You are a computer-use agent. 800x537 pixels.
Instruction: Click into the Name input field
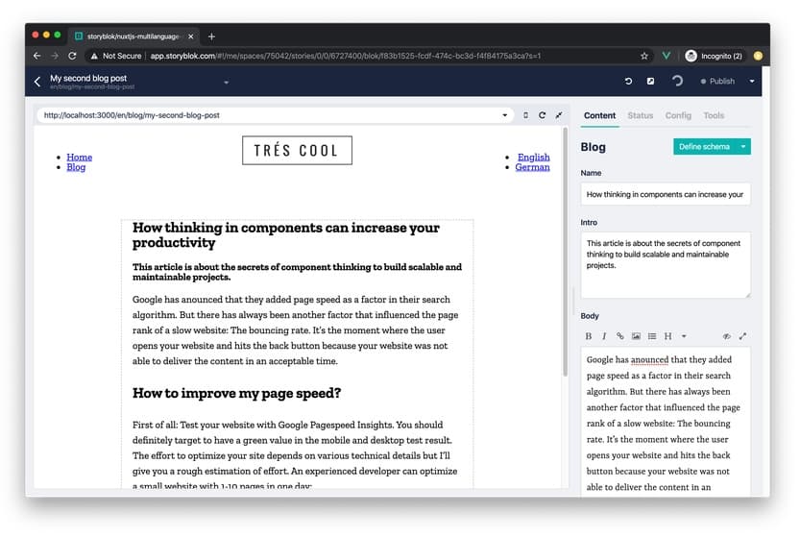click(665, 194)
